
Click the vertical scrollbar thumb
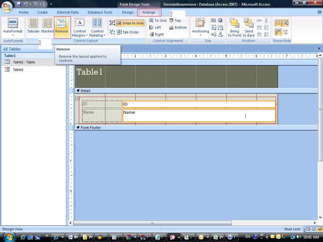[x=320, y=109]
